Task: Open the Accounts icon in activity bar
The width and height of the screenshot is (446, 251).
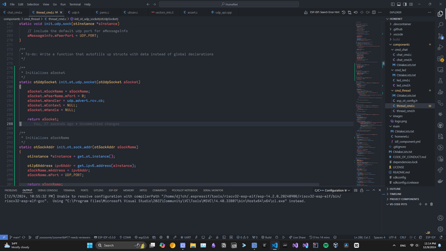Action: point(440,218)
